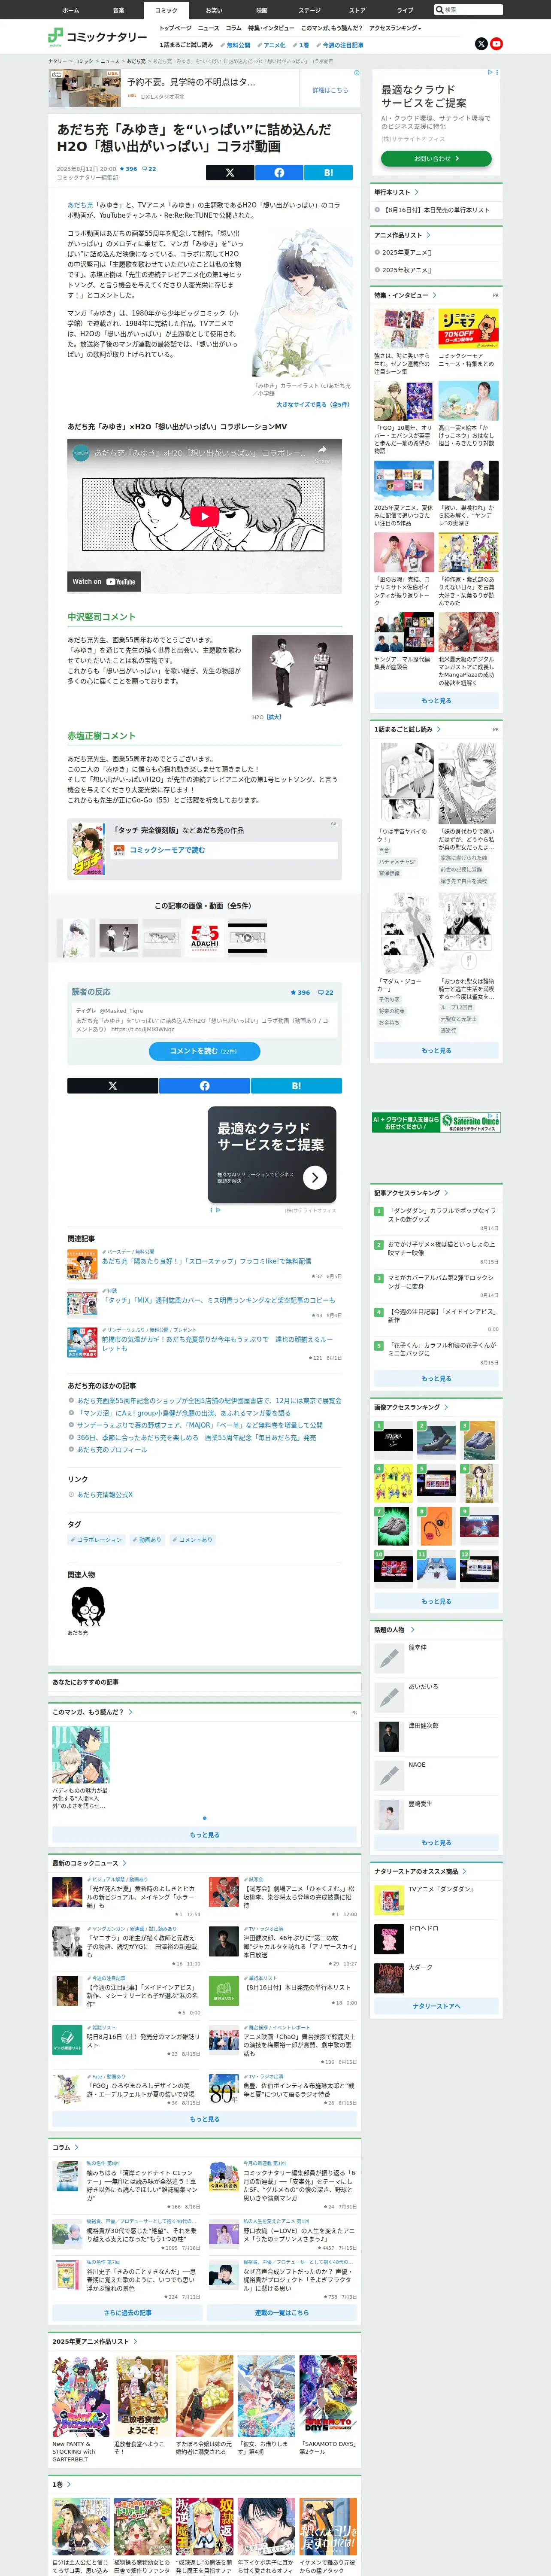Open the ストア tab
Image resolution: width=551 pixels, height=2576 pixels.
(357, 10)
